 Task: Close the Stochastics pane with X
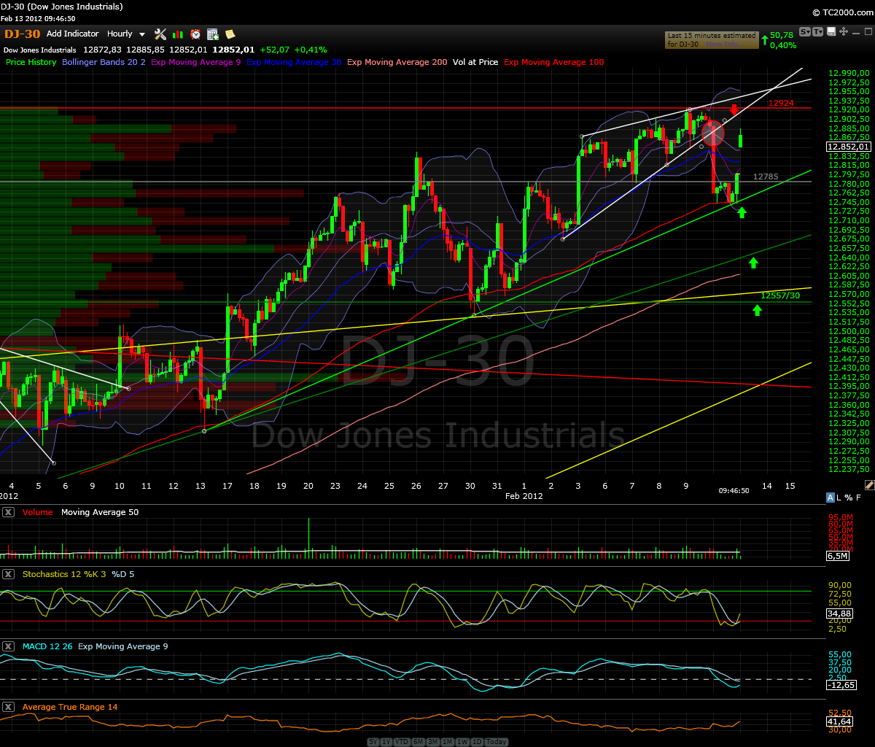tap(8, 574)
